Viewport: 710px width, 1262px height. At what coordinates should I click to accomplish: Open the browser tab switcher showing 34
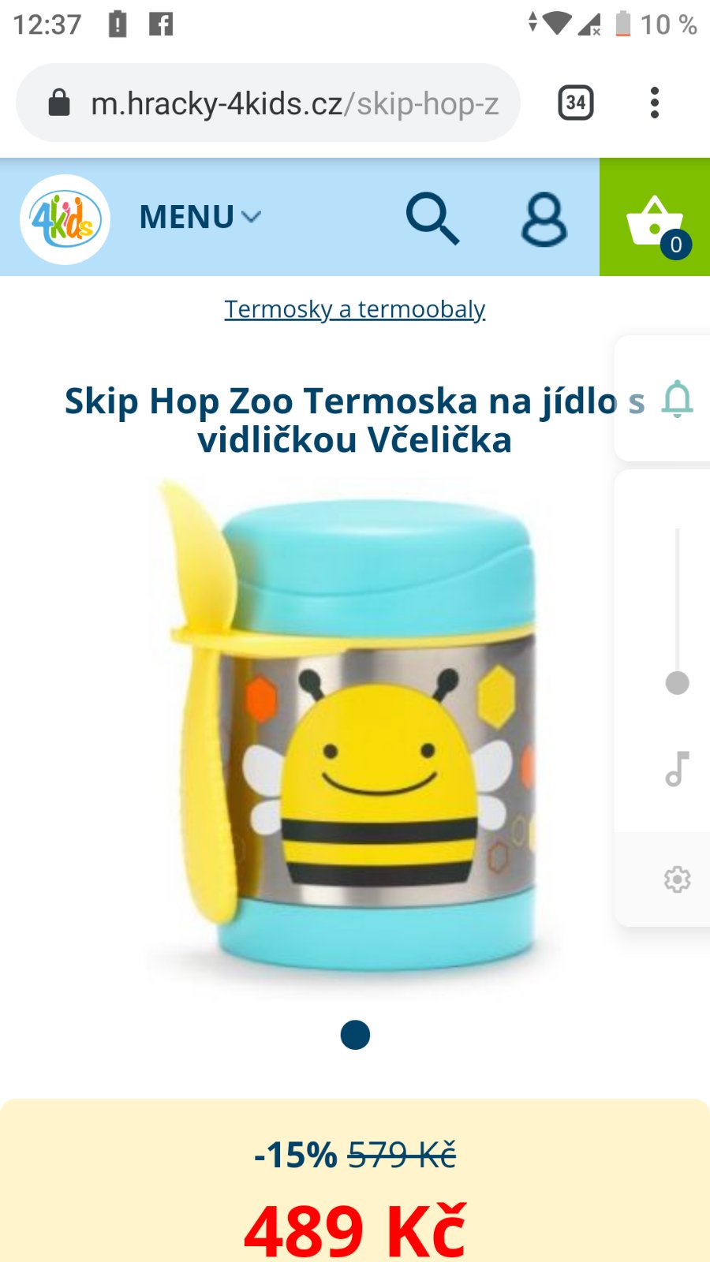(576, 103)
